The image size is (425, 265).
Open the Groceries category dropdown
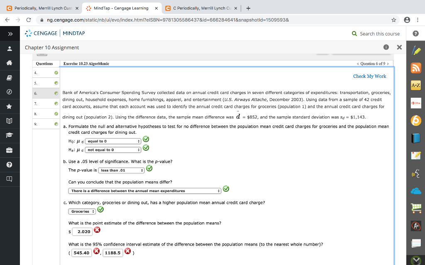click(x=82, y=212)
